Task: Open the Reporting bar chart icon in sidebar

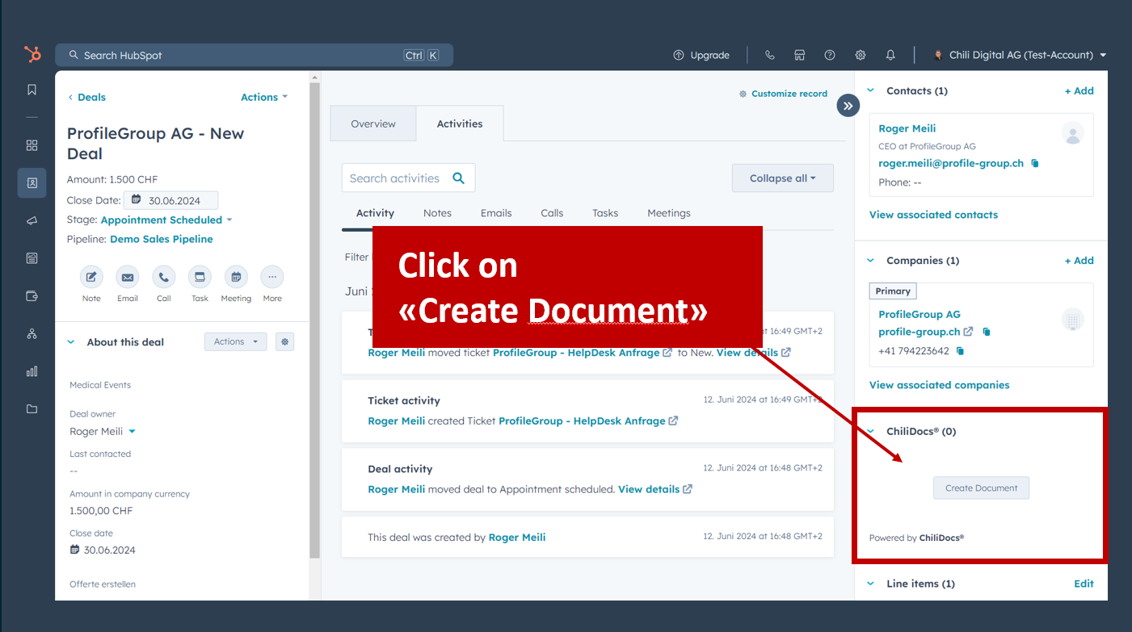Action: coord(32,371)
